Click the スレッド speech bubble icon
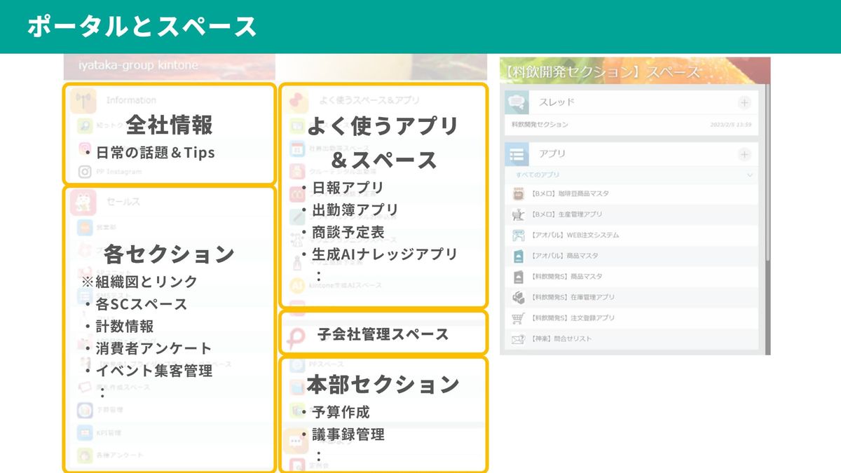841x473 pixels. point(517,102)
